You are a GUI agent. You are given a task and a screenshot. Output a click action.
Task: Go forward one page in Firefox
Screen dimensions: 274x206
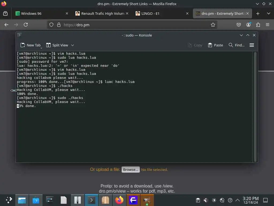coord(16,25)
